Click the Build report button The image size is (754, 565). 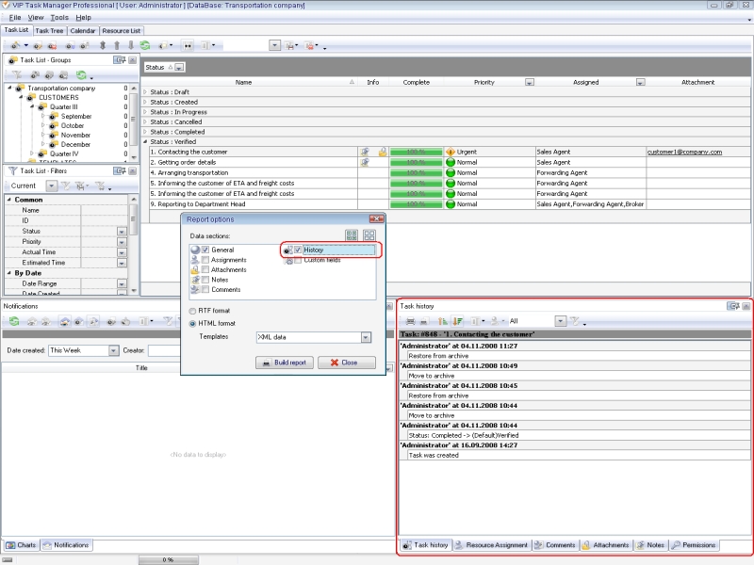284,363
